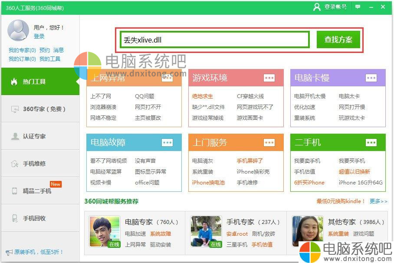Select QQ问题 under 上网异常
Viewport: 394px width, 263px height.
pyautogui.click(x=144, y=96)
